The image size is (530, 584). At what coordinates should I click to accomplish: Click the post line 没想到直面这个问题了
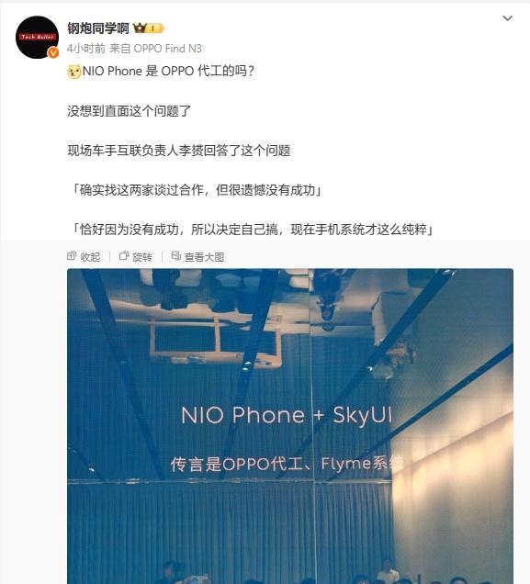tap(129, 111)
